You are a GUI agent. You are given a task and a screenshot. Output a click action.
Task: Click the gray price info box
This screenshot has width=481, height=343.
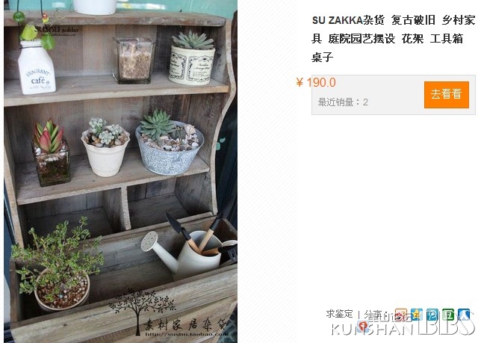click(x=394, y=95)
